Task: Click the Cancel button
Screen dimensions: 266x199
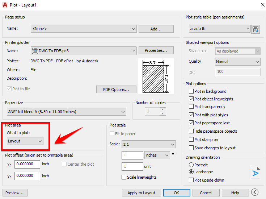Action: click(x=206, y=193)
